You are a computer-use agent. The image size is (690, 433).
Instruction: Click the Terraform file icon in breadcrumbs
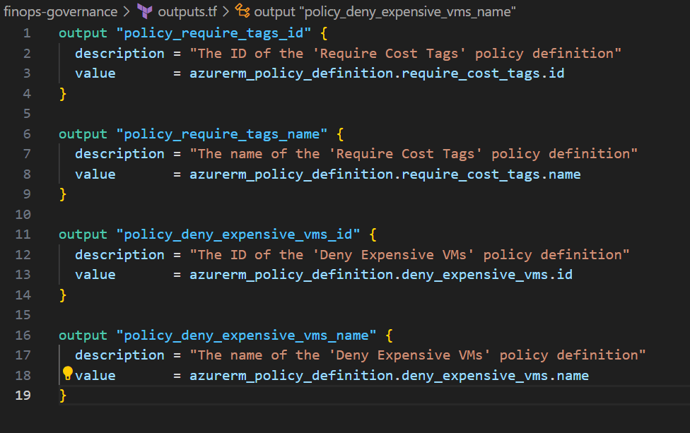145,11
